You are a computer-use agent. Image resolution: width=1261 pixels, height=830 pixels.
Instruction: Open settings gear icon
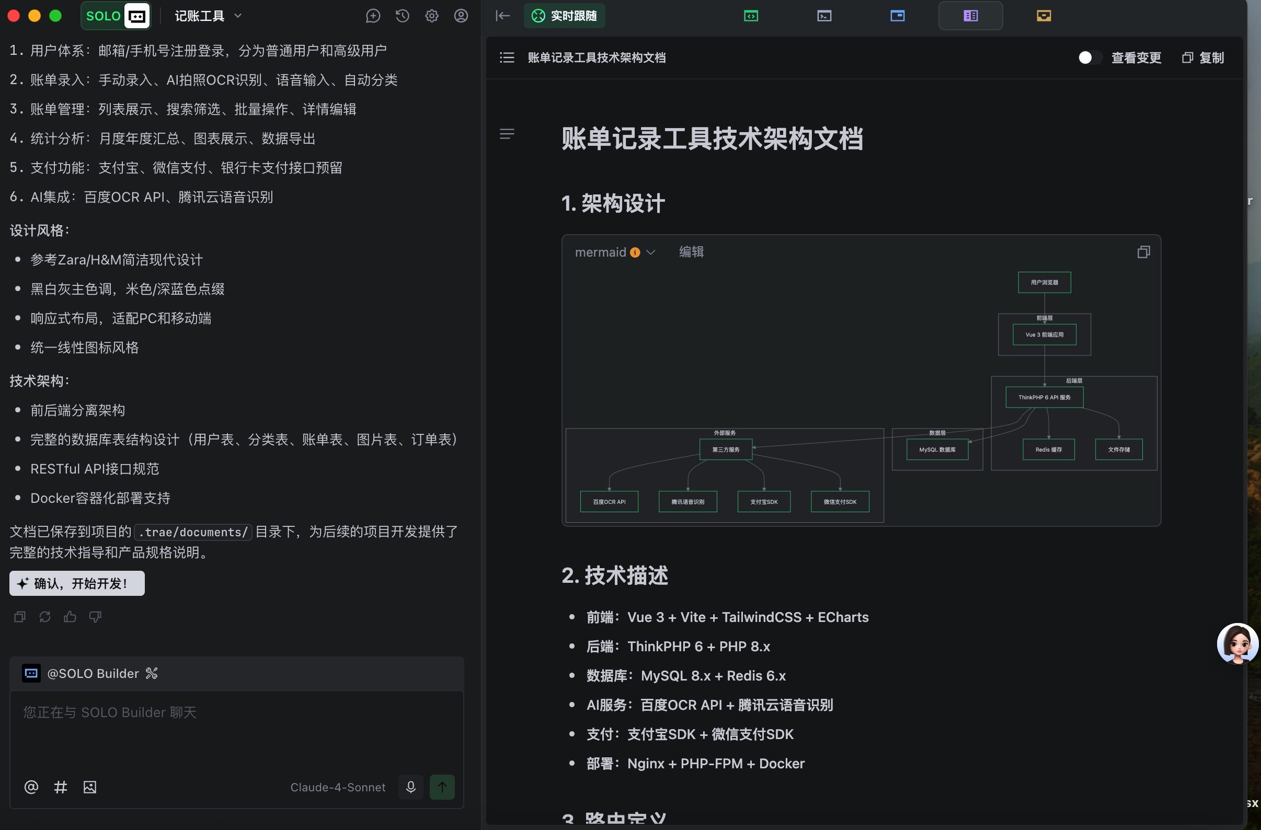pyautogui.click(x=432, y=16)
